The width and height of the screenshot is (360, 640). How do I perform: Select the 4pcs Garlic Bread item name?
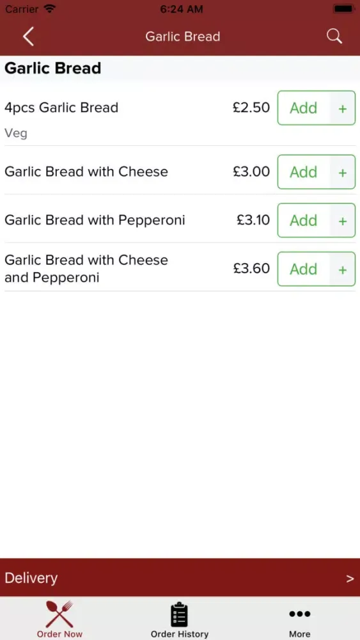click(x=61, y=108)
